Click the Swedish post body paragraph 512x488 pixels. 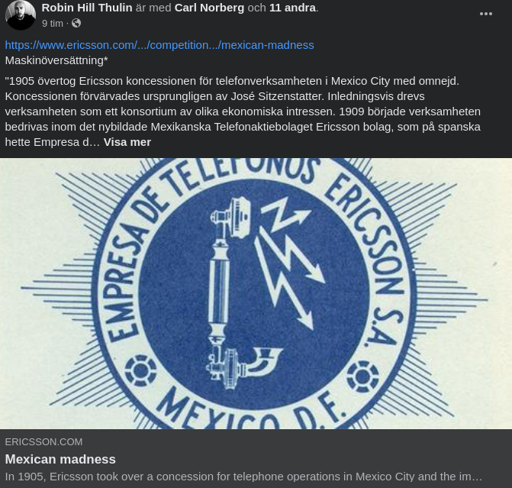[243, 111]
